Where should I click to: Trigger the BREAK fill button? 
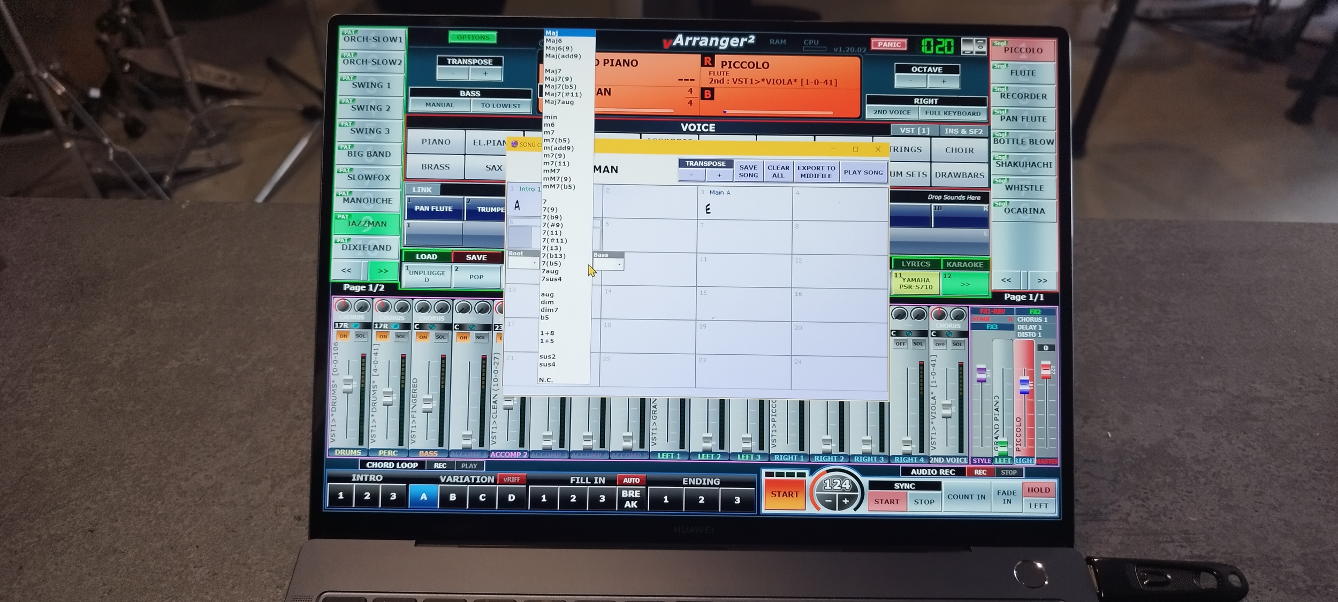[x=631, y=499]
